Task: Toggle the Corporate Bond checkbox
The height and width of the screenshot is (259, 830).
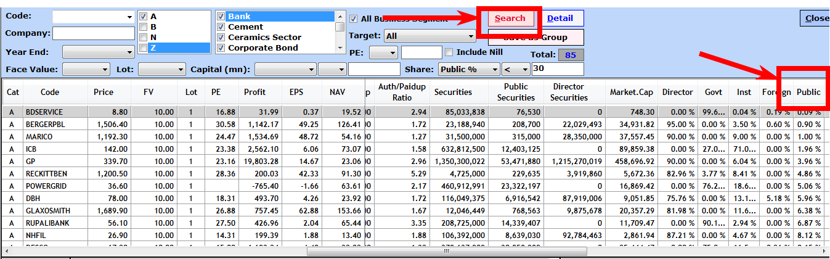Action: (x=222, y=48)
